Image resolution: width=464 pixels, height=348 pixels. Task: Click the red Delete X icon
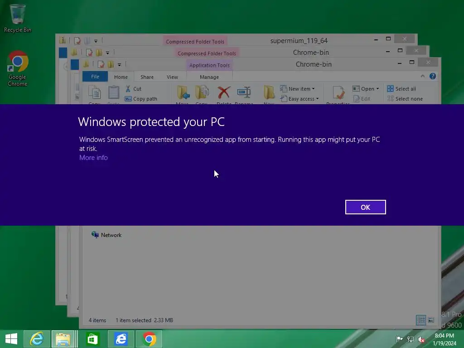[224, 92]
